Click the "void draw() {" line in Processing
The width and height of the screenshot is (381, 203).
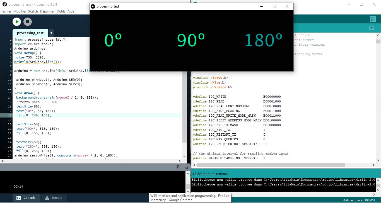click(x=27, y=93)
